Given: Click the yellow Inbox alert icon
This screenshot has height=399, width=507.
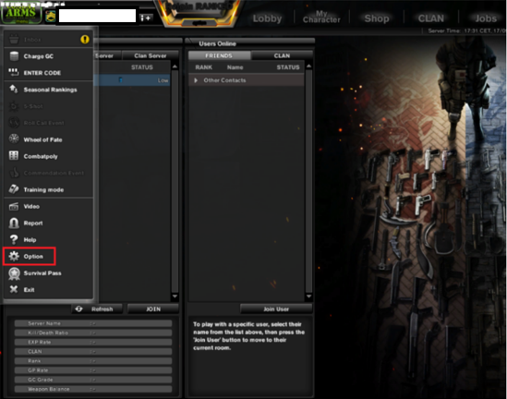Looking at the screenshot, I should (x=85, y=40).
